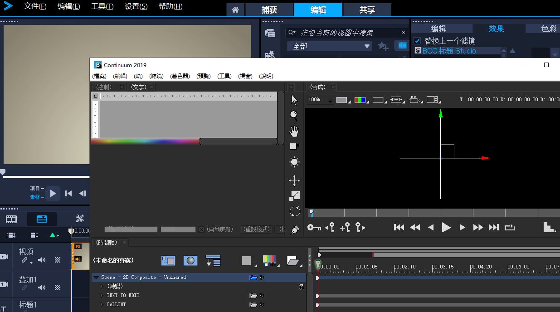560x312 pixels.
Task: Expand the (轉變) row
Action: coord(102,287)
